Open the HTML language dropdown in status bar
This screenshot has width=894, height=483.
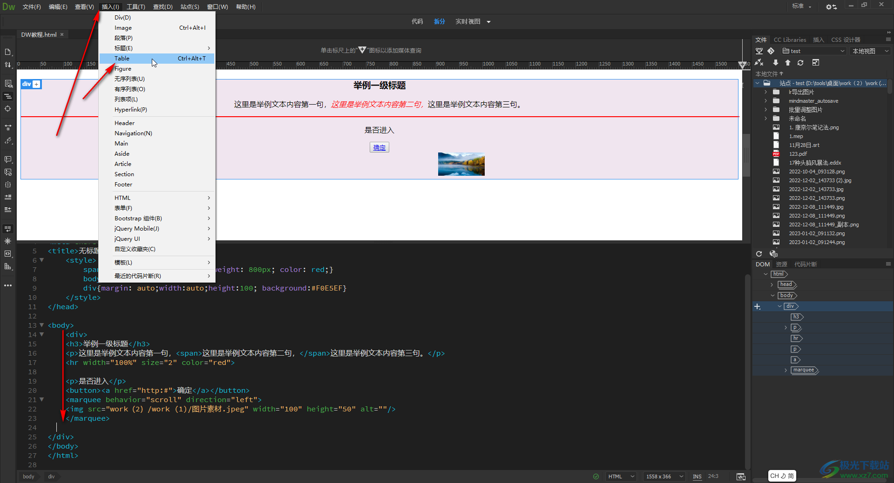(622, 476)
